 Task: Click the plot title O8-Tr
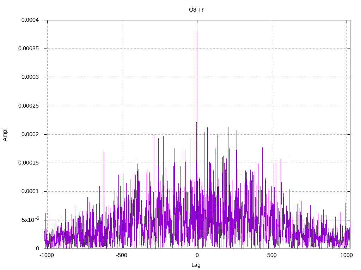196,10
